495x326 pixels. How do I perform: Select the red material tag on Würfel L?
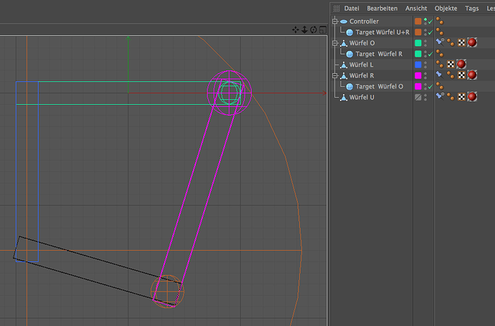pos(461,64)
